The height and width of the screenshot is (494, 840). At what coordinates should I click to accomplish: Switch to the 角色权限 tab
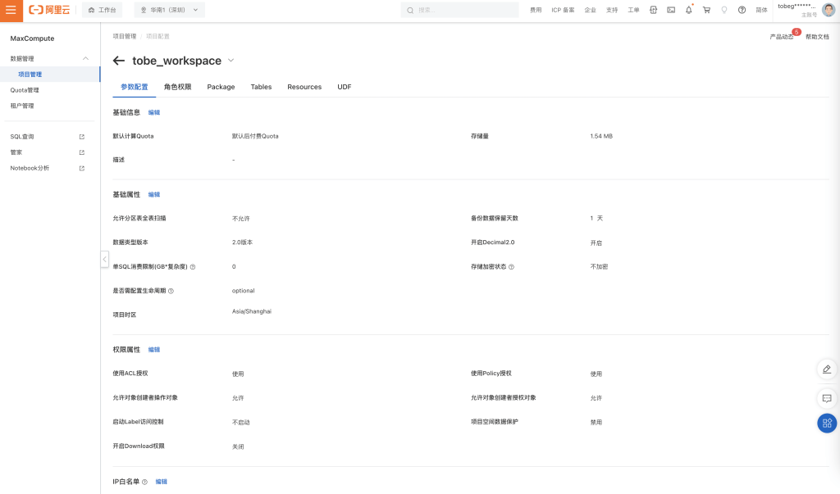177,87
